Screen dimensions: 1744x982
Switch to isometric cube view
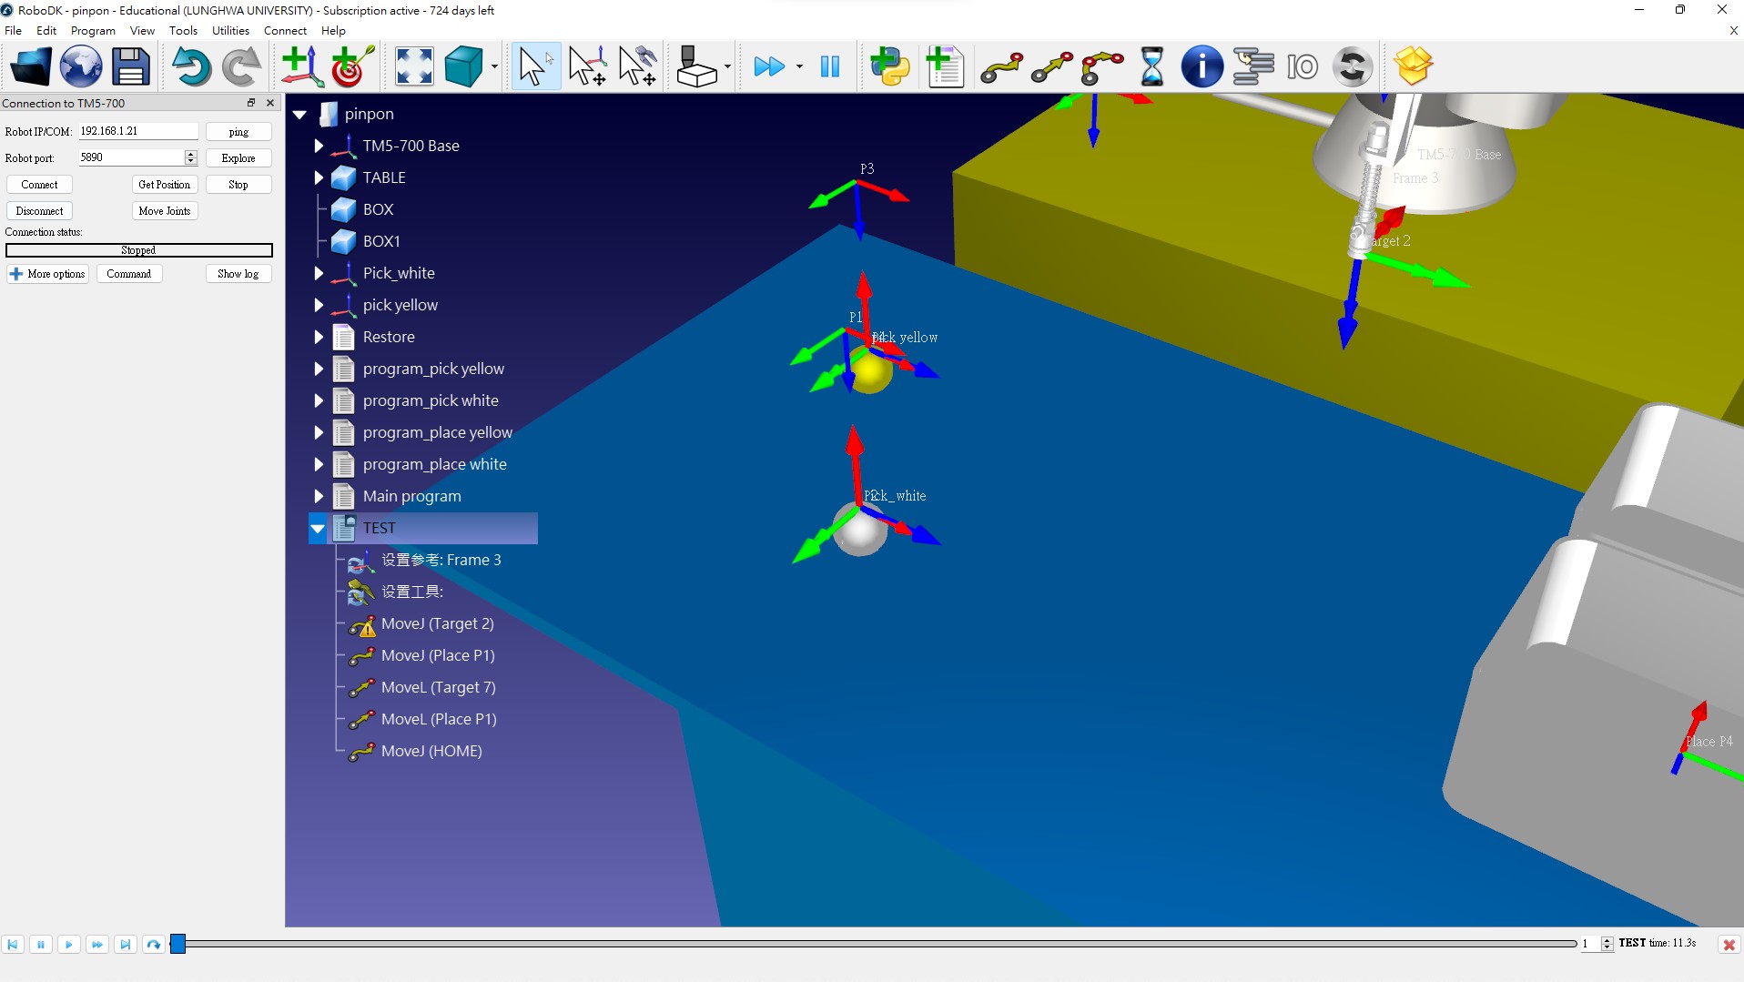464,66
